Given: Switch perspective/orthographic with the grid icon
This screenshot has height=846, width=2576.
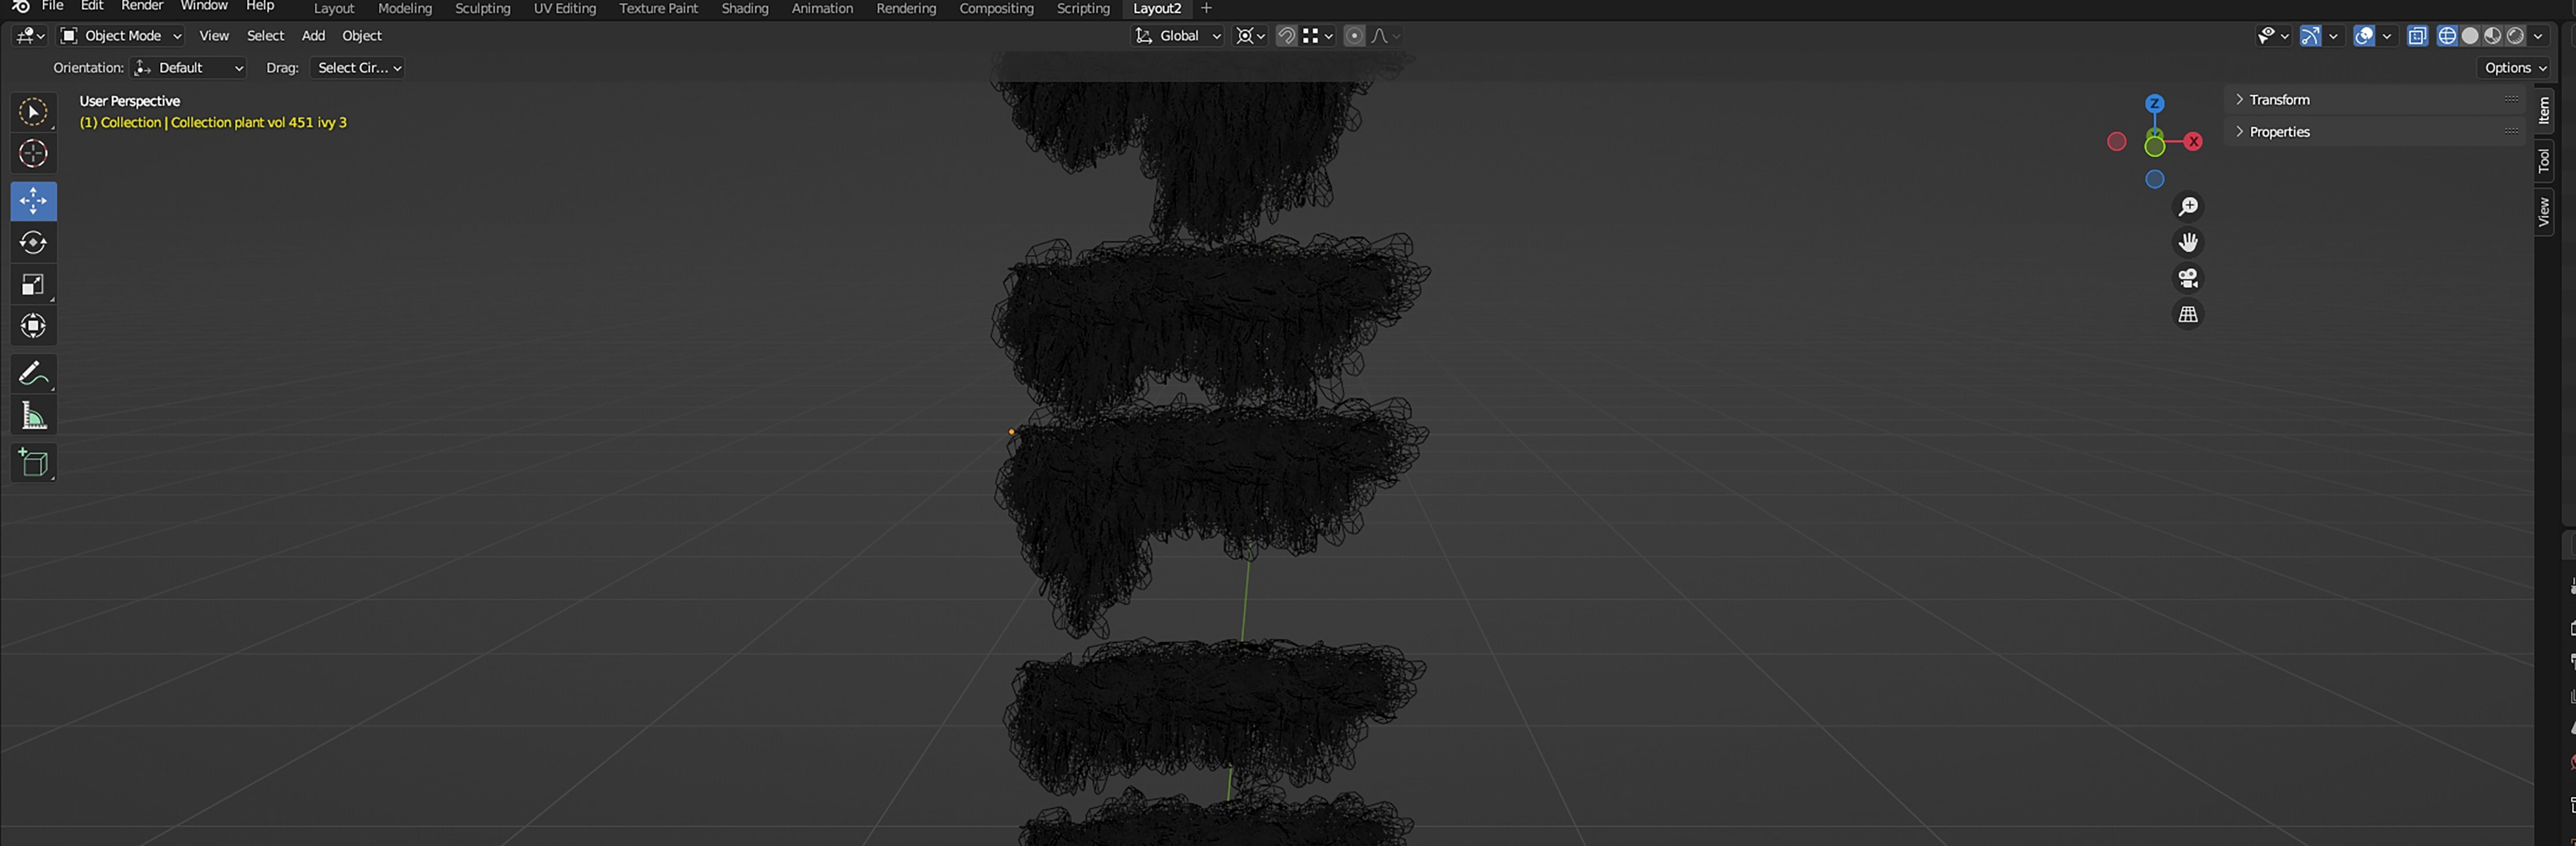Looking at the screenshot, I should (x=2188, y=315).
